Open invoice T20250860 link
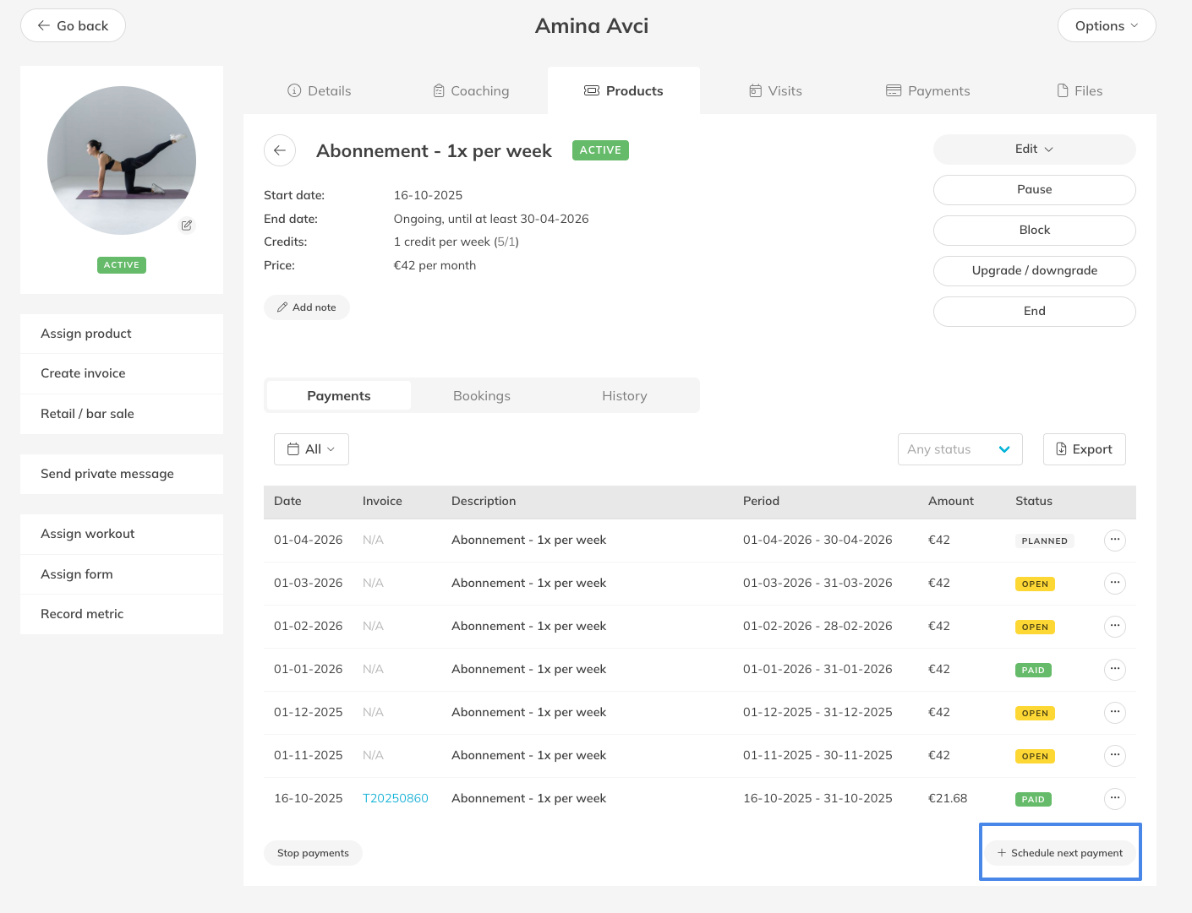The image size is (1192, 913). (395, 798)
